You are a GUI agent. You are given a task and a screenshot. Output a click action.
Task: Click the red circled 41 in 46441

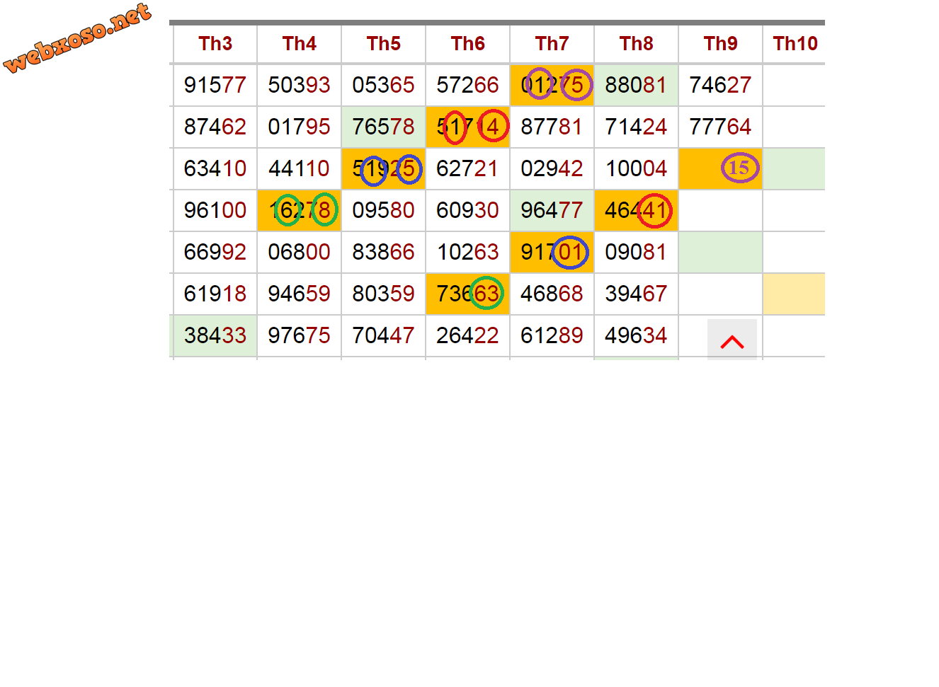(x=654, y=210)
